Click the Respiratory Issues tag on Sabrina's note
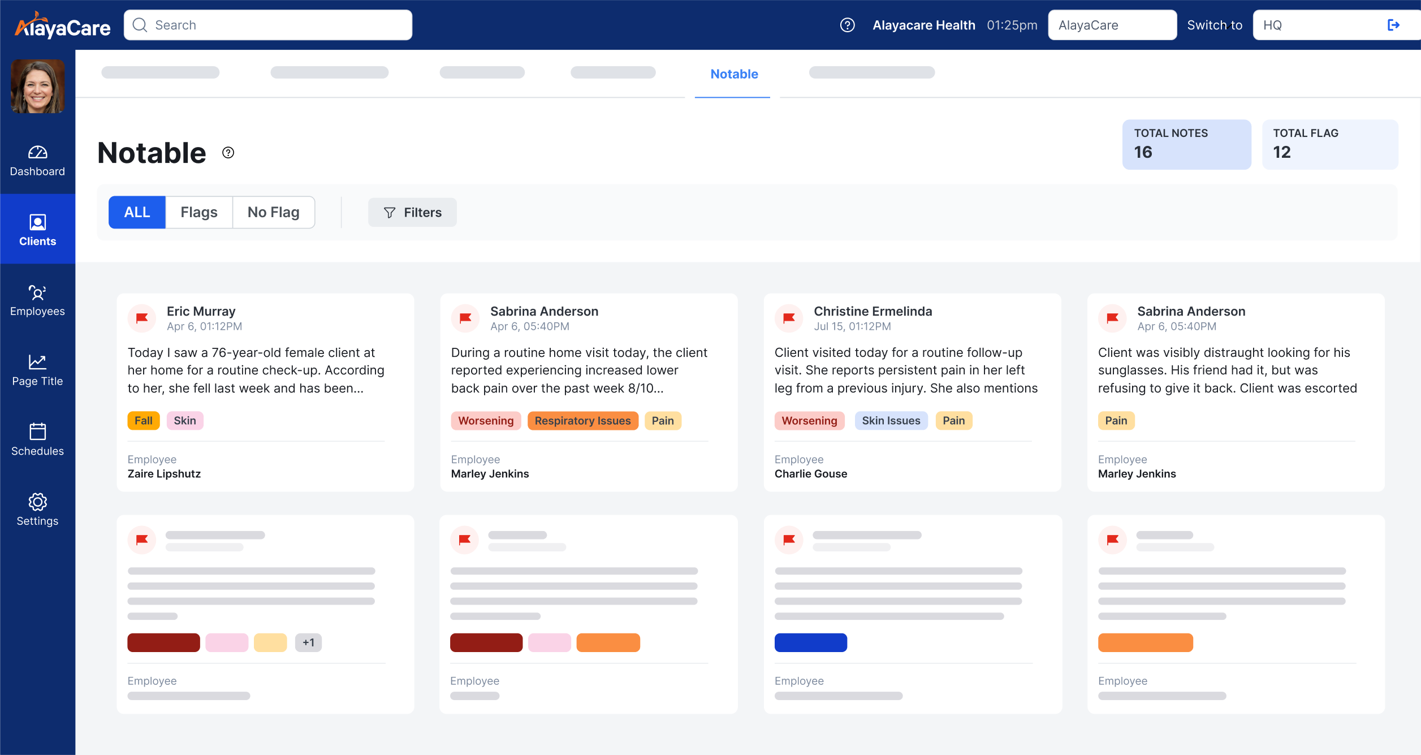1421x755 pixels. point(582,420)
